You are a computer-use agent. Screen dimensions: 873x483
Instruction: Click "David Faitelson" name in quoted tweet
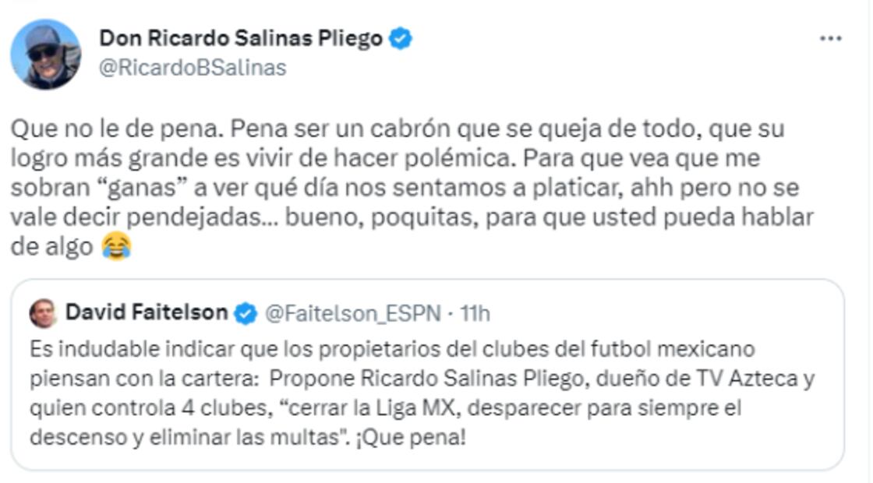(x=147, y=313)
